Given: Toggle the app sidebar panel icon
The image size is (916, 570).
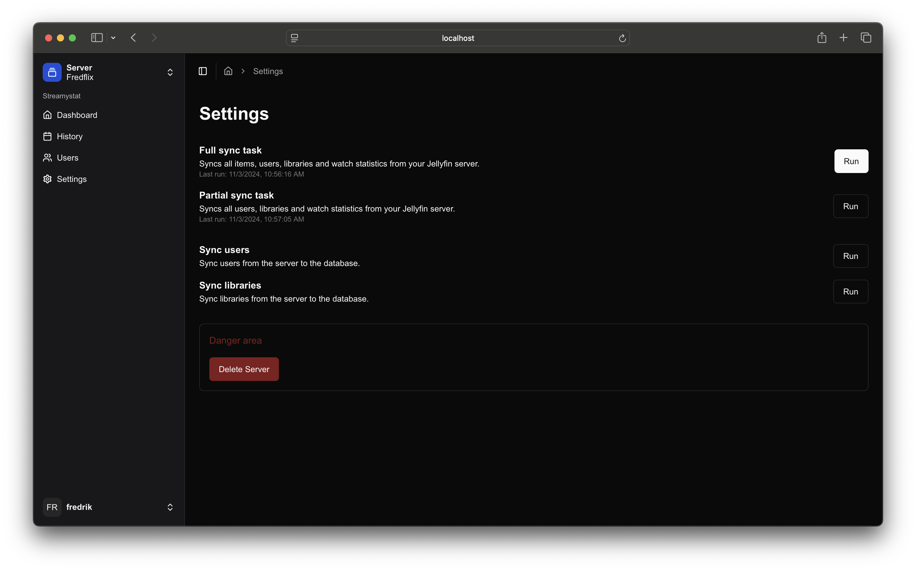Looking at the screenshot, I should [202, 71].
